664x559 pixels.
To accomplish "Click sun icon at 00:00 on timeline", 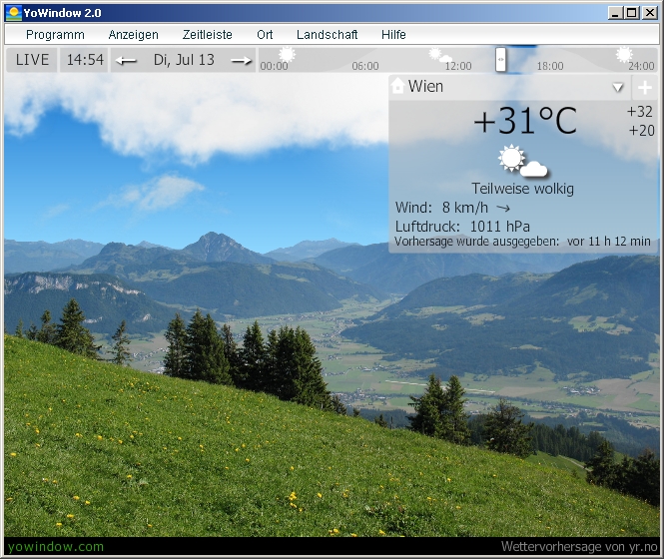I will click(x=287, y=54).
